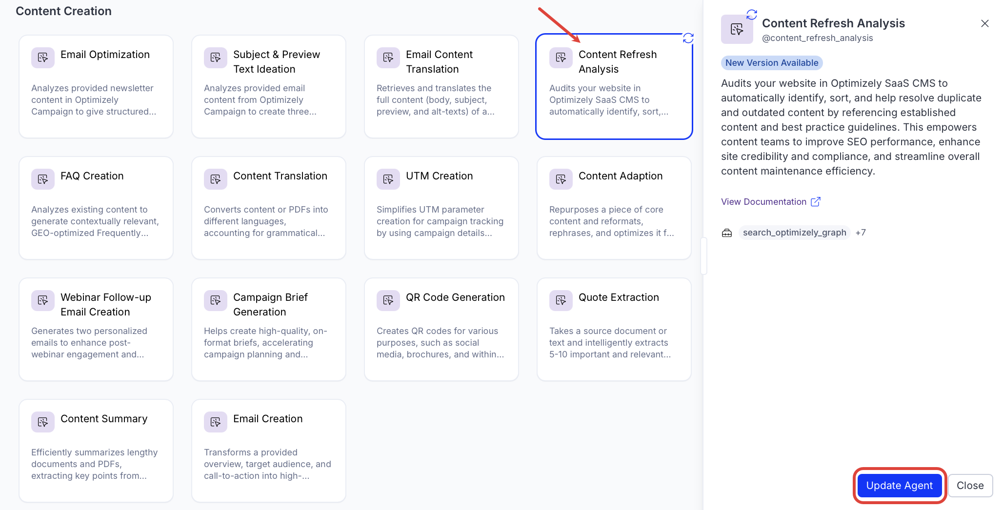Dismiss the details panel with the X

(984, 23)
